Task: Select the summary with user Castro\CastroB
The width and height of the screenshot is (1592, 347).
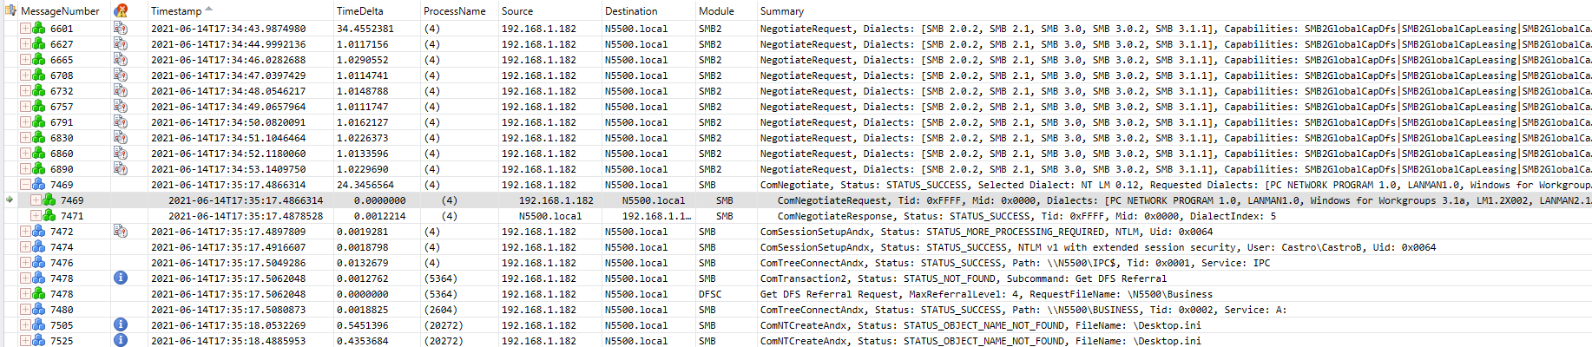Action: coord(1098,247)
